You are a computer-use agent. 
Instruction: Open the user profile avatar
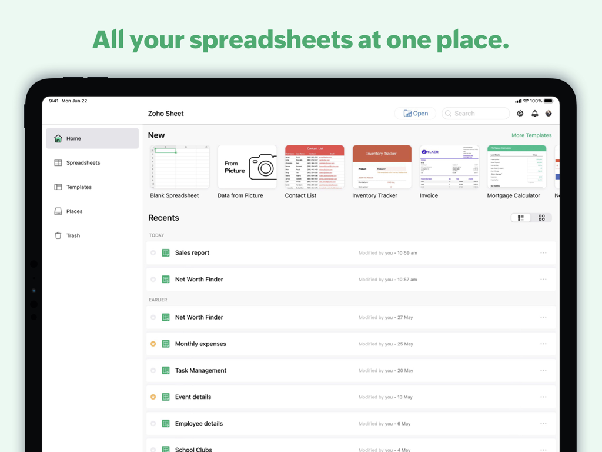(548, 113)
